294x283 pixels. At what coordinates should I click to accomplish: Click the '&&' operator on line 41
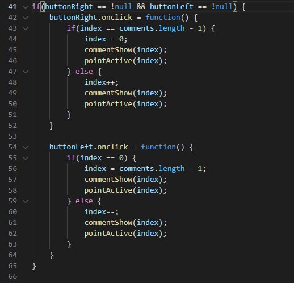[141, 7]
